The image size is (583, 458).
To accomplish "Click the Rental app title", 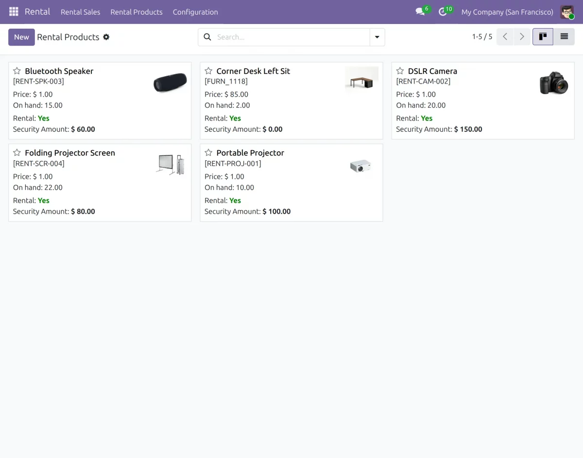I will pyautogui.click(x=37, y=12).
